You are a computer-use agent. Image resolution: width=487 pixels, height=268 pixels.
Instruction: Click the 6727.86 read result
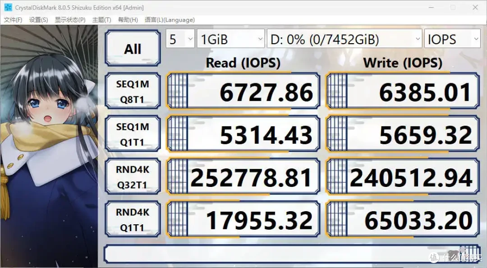pyautogui.click(x=243, y=91)
